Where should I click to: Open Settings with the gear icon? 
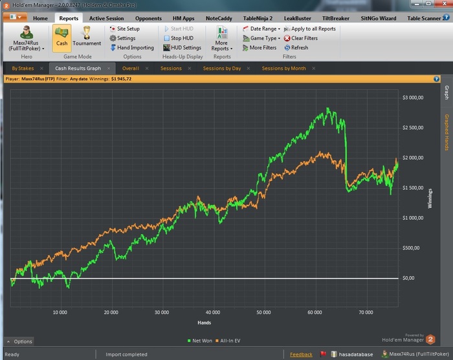122,38
